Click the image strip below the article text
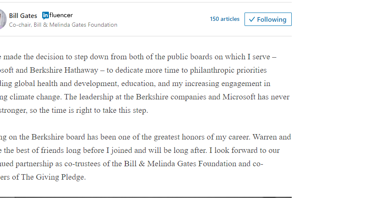 click(146, 197)
